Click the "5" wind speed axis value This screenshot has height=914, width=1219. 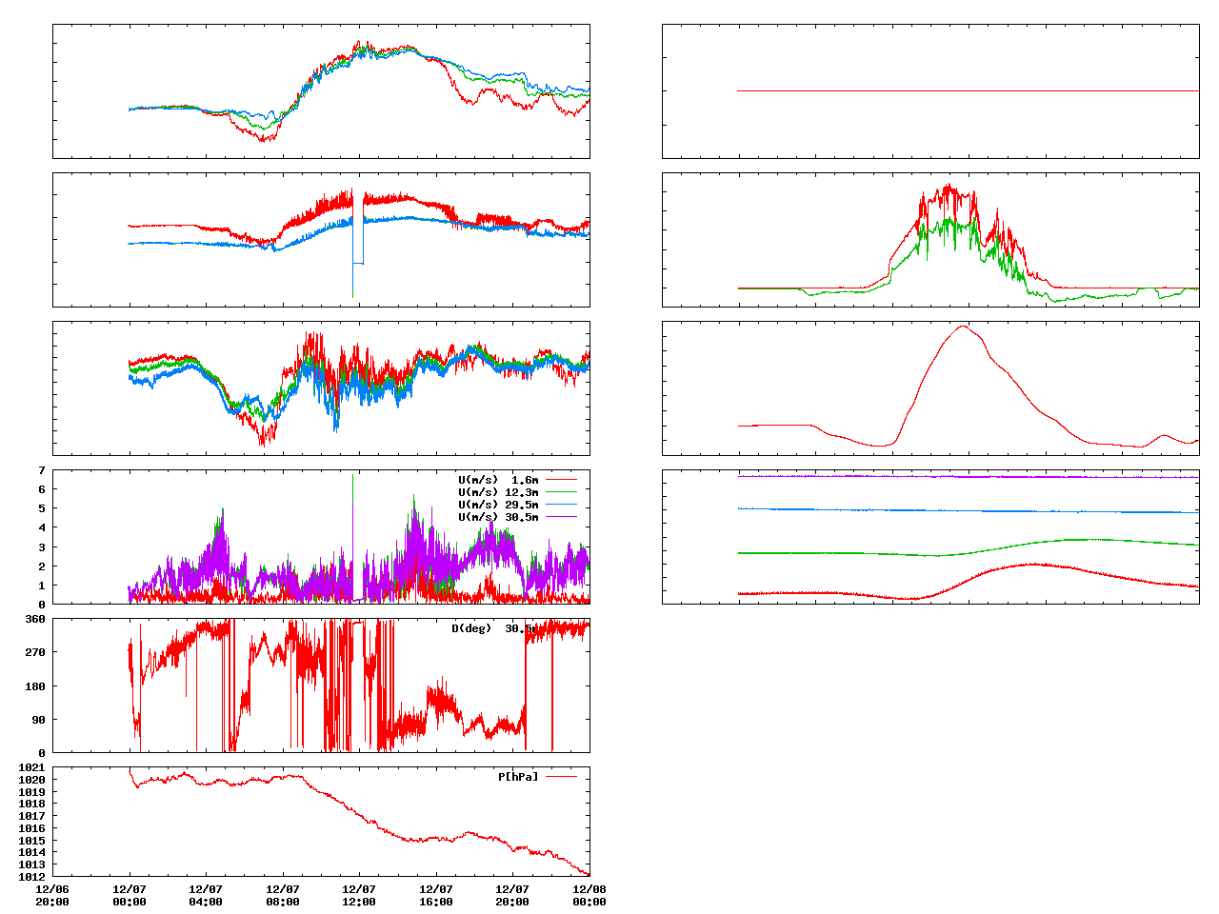42,508
